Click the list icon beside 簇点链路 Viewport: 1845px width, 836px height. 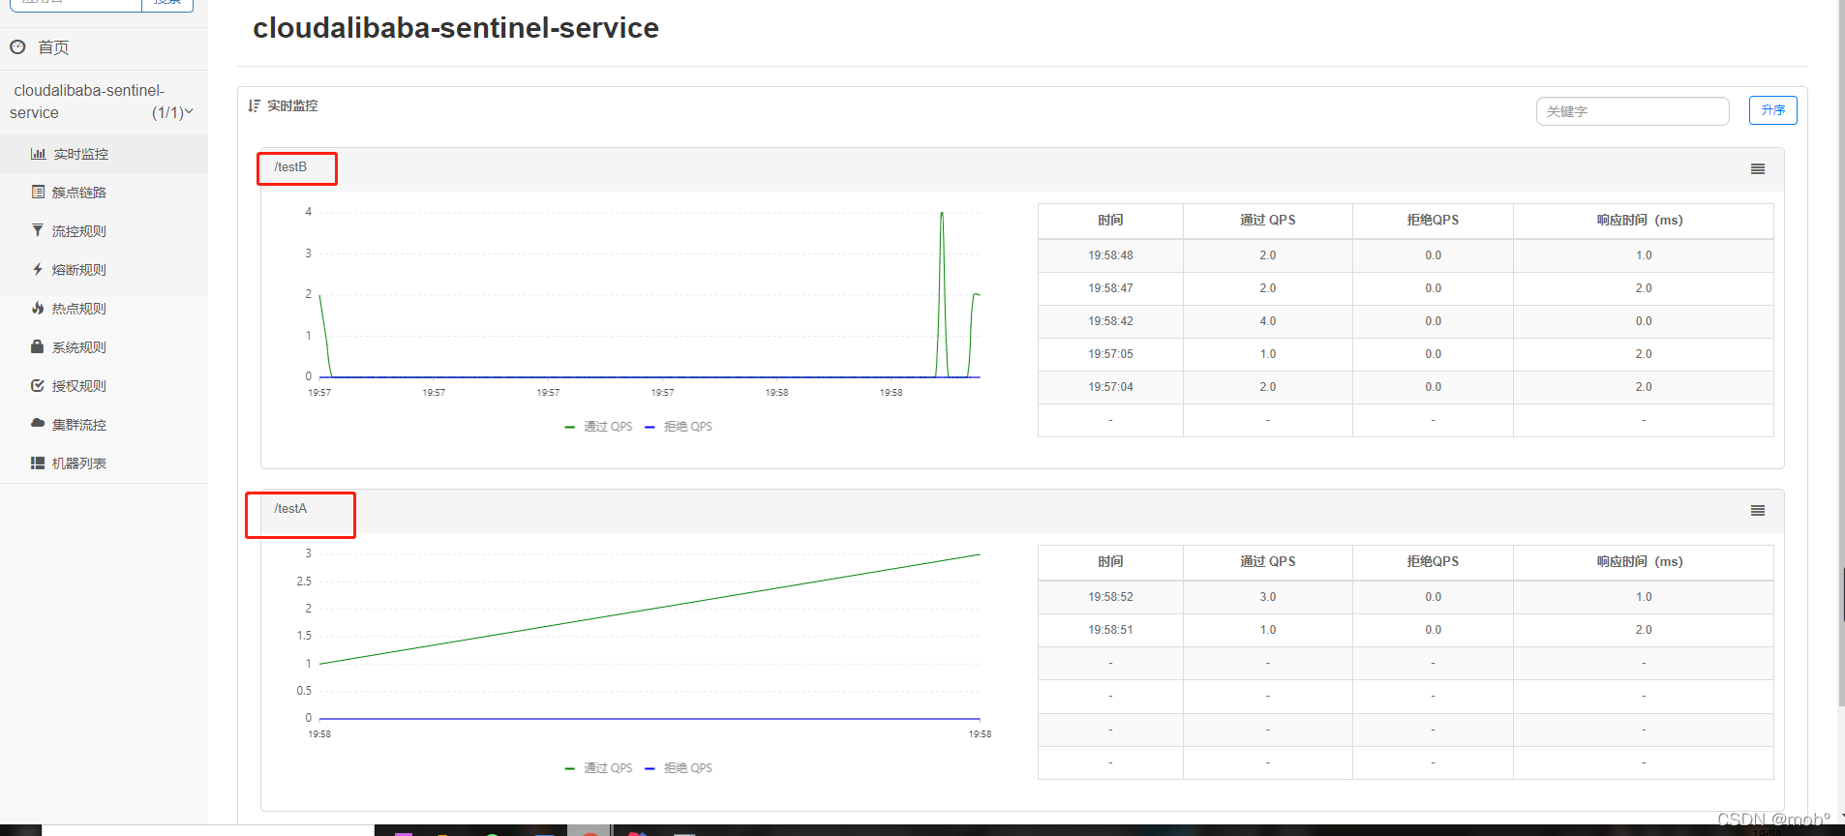pyautogui.click(x=38, y=192)
